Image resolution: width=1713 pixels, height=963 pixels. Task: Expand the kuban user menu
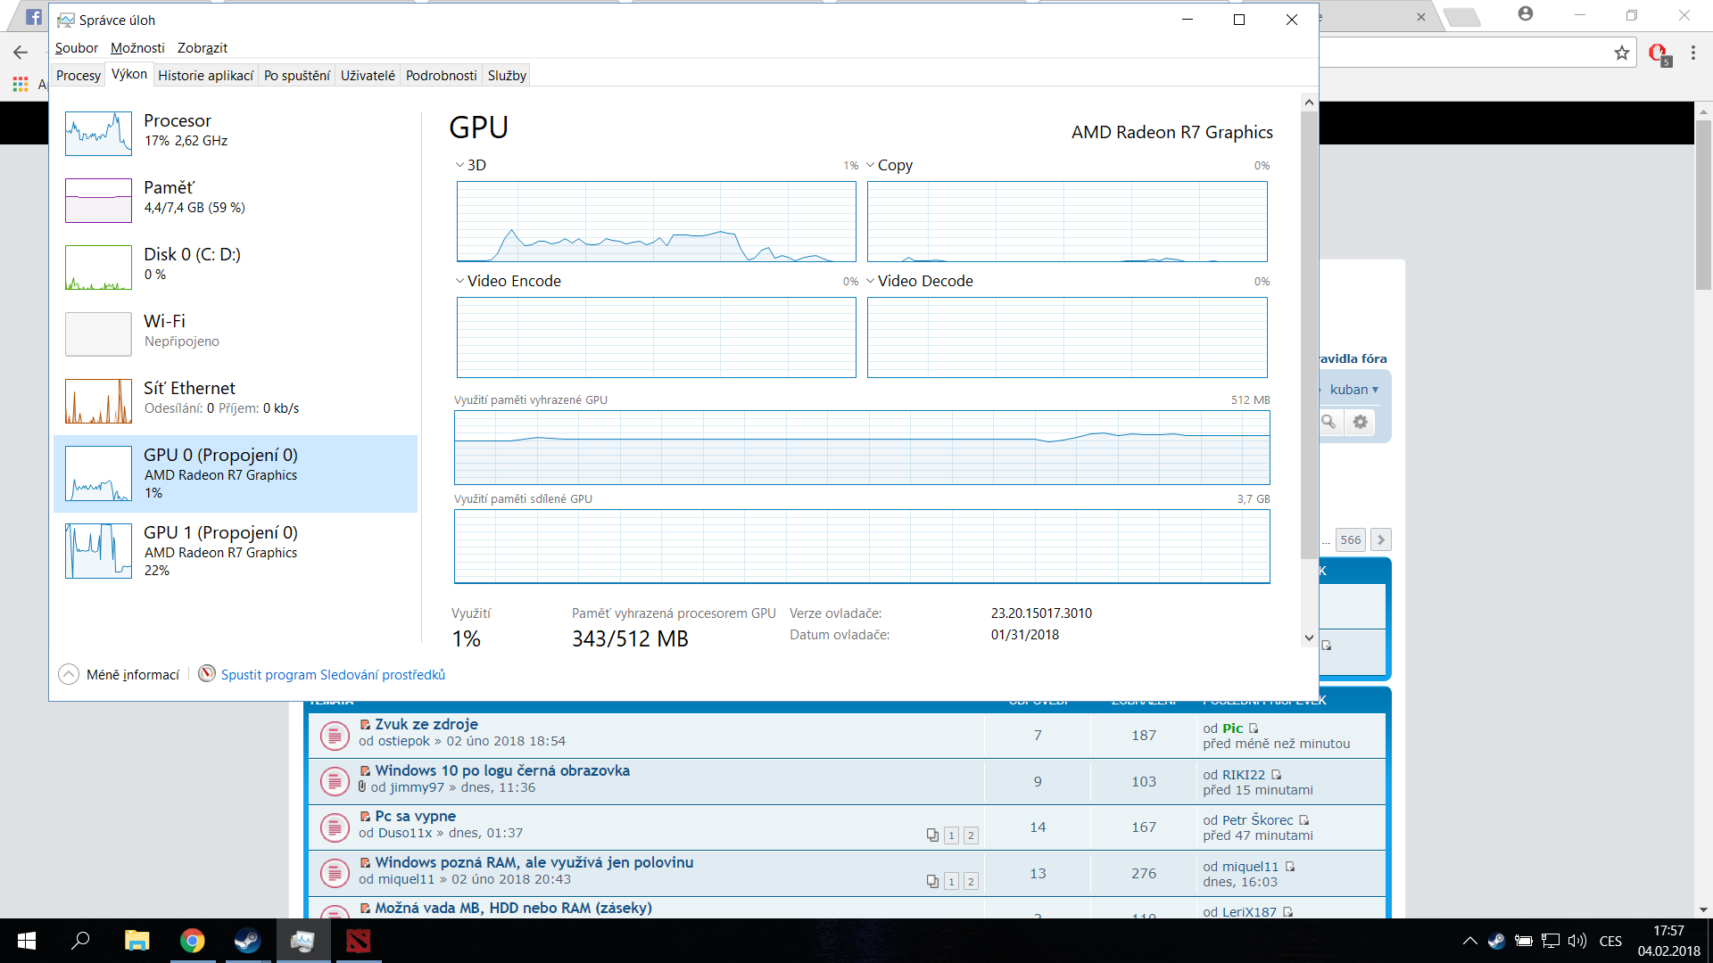(x=1353, y=390)
